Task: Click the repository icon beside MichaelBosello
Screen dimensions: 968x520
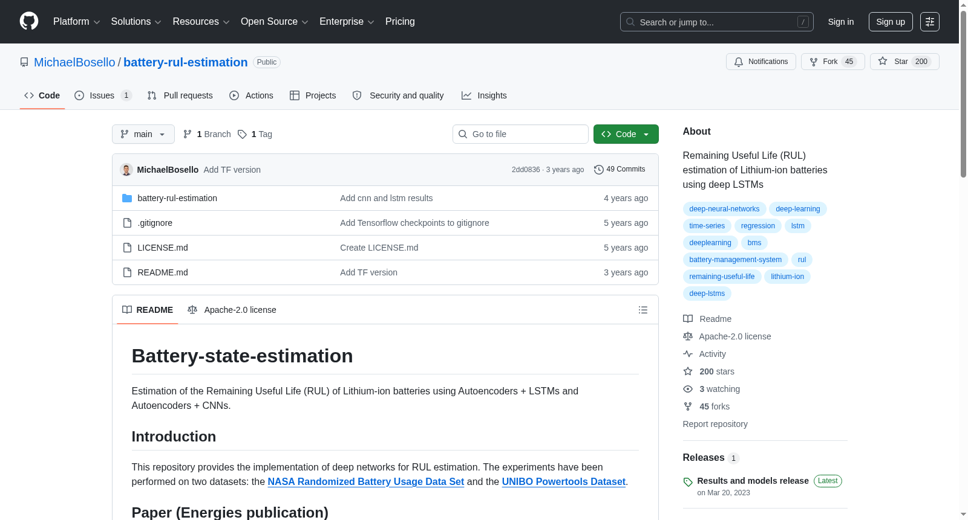Action: [x=24, y=62]
